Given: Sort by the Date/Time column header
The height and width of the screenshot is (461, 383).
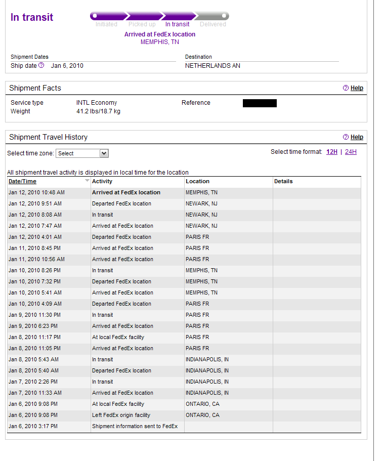Looking at the screenshot, I should [22, 181].
